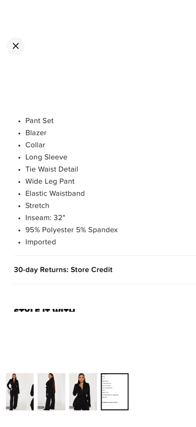This screenshot has width=196, height=427.
Task: View the close-up blazer thumbnail
Action: [83, 391]
